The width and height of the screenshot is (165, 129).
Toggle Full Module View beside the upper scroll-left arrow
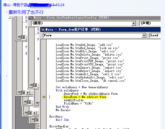(23, 93)
